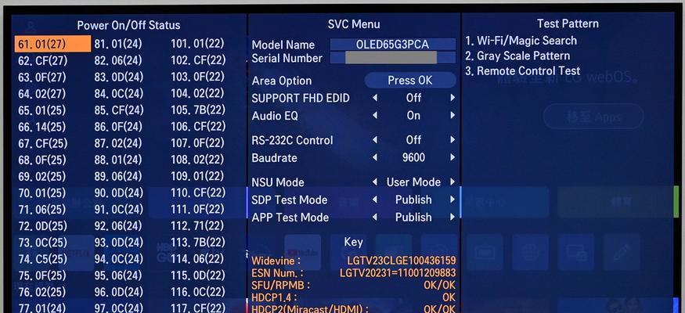Click the right arrow for NSU Mode
This screenshot has height=313, width=685.
tap(452, 182)
